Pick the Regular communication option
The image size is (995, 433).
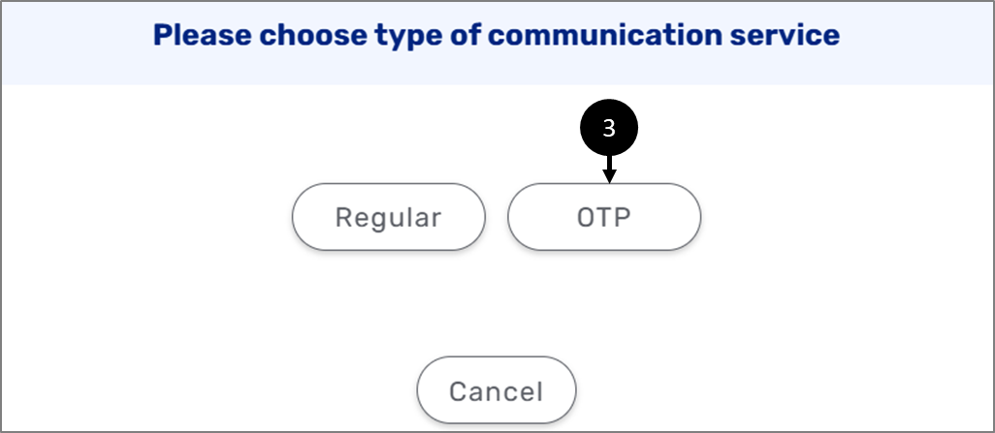tap(388, 217)
